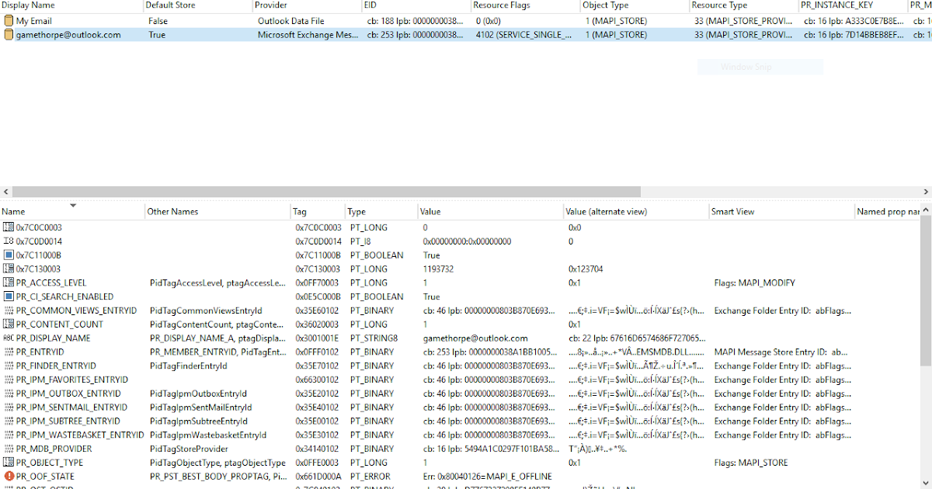
Task: Click the faded Window Snip element
Action: [760, 66]
